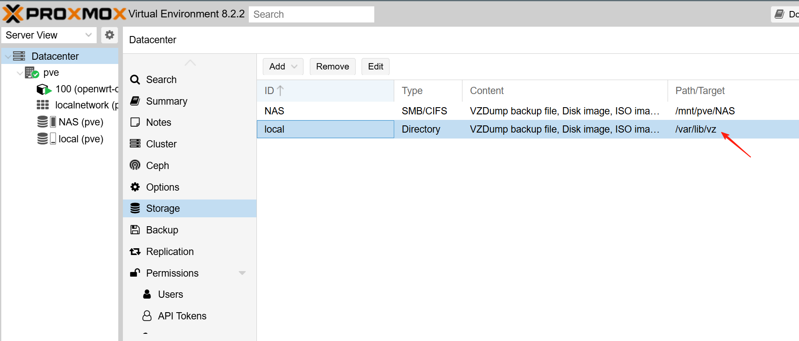Focus the top Search input field

(x=311, y=14)
